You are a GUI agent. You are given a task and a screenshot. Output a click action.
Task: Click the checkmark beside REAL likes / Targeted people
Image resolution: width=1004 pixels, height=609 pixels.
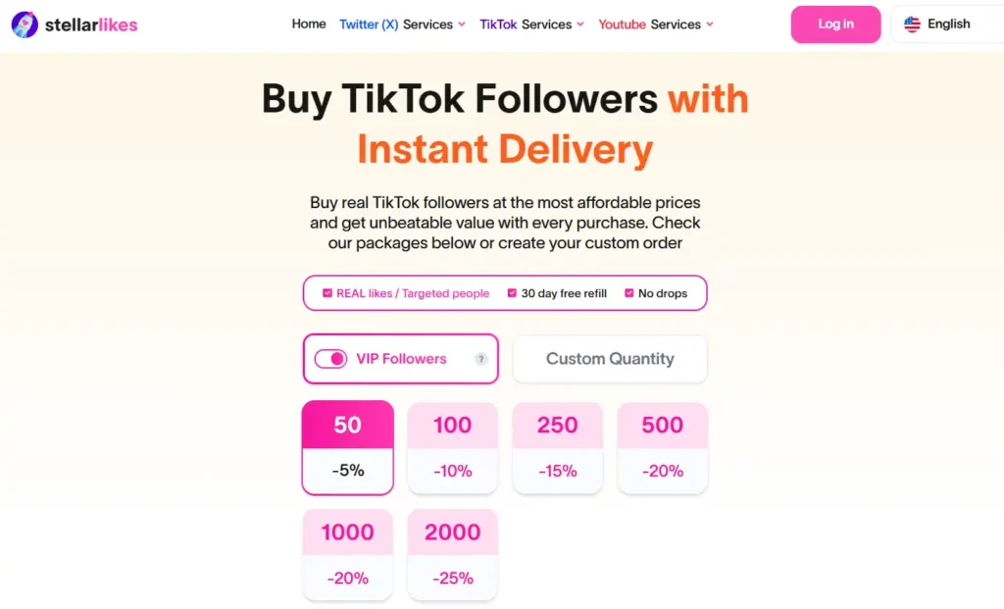[x=326, y=292]
